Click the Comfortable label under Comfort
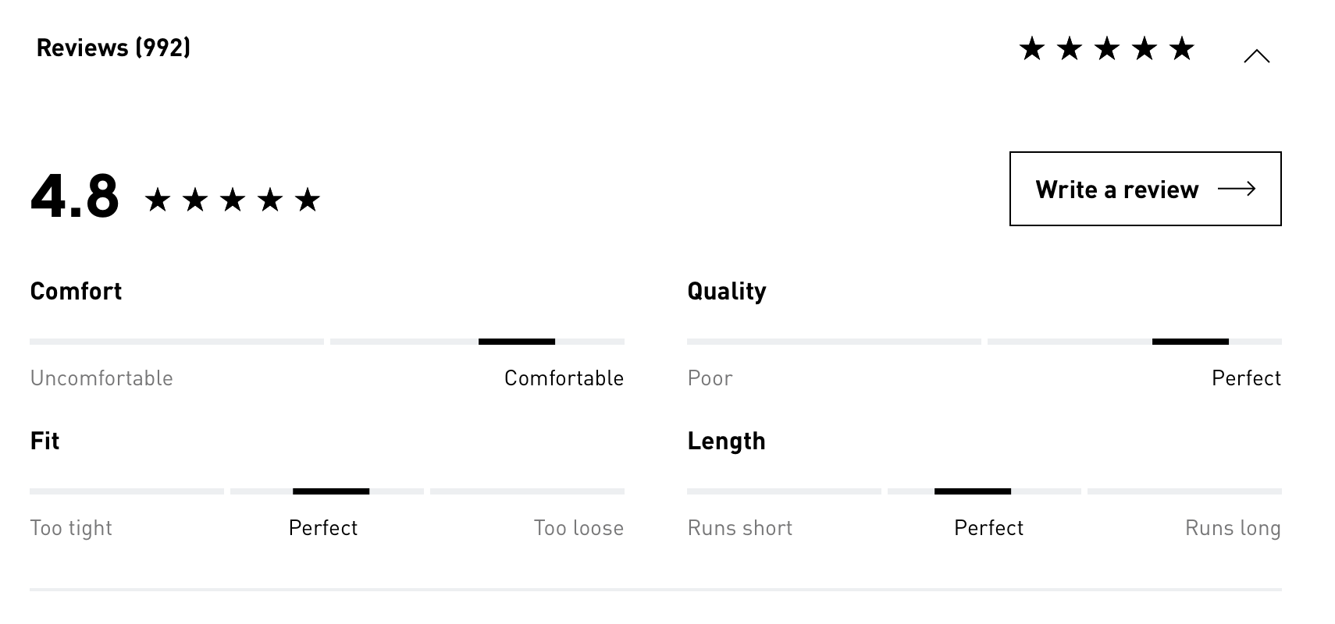The width and height of the screenshot is (1335, 624). pos(564,378)
